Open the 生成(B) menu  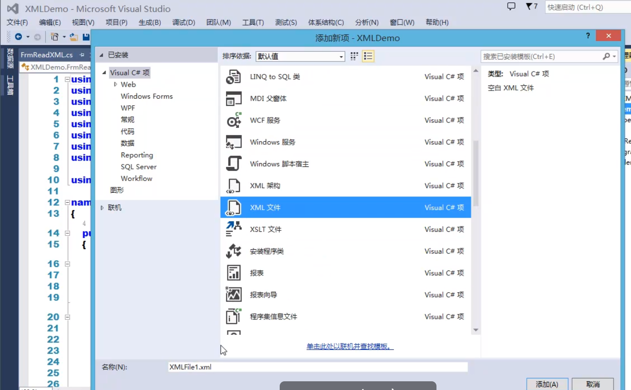(150, 22)
